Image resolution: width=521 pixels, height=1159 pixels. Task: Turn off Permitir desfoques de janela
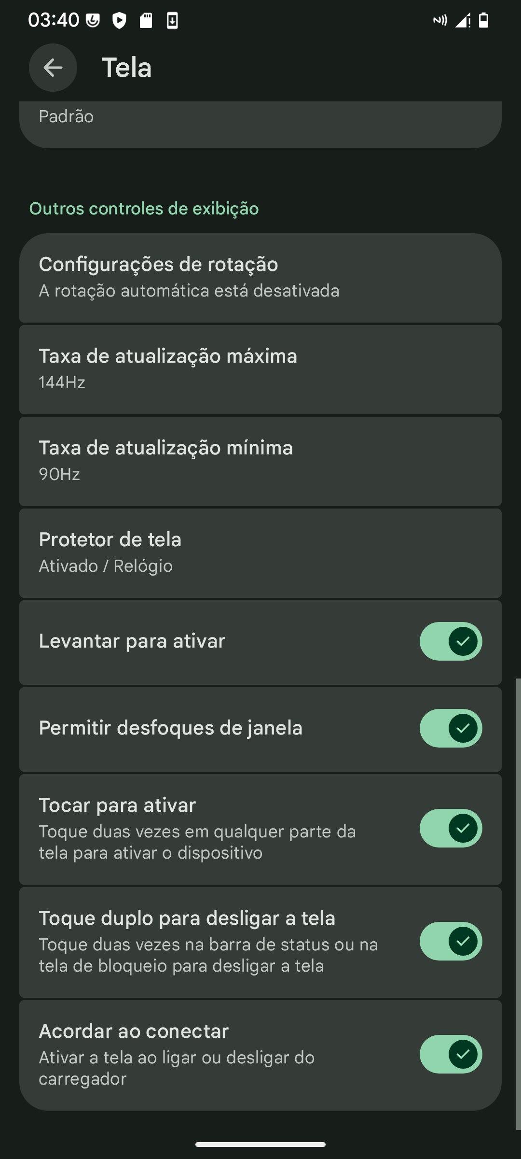point(451,728)
